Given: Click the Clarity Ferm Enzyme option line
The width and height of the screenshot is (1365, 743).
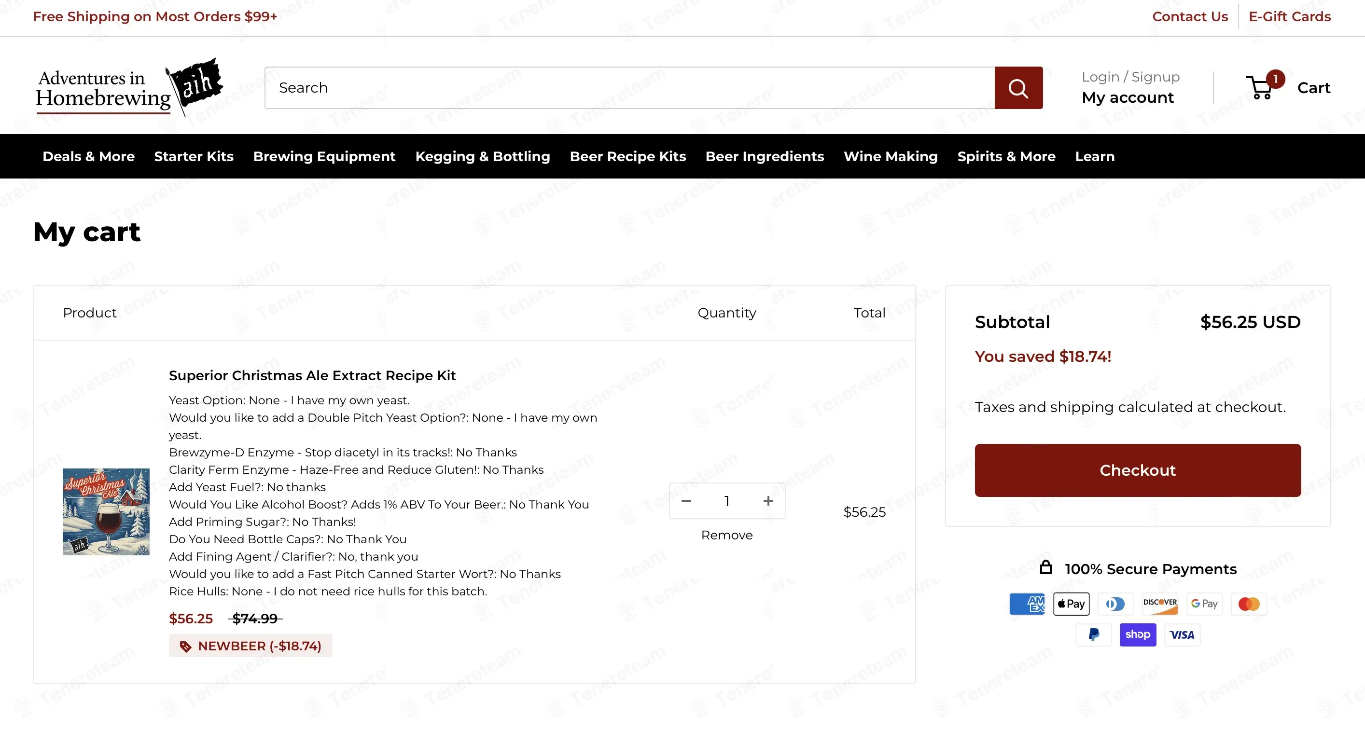Looking at the screenshot, I should (x=356, y=470).
